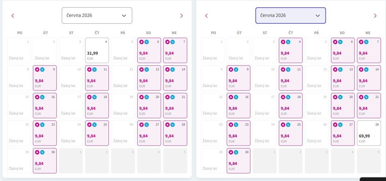This screenshot has width=386, height=181.
Task: Pick June 27 flight in left calendar
Action: point(149,133)
